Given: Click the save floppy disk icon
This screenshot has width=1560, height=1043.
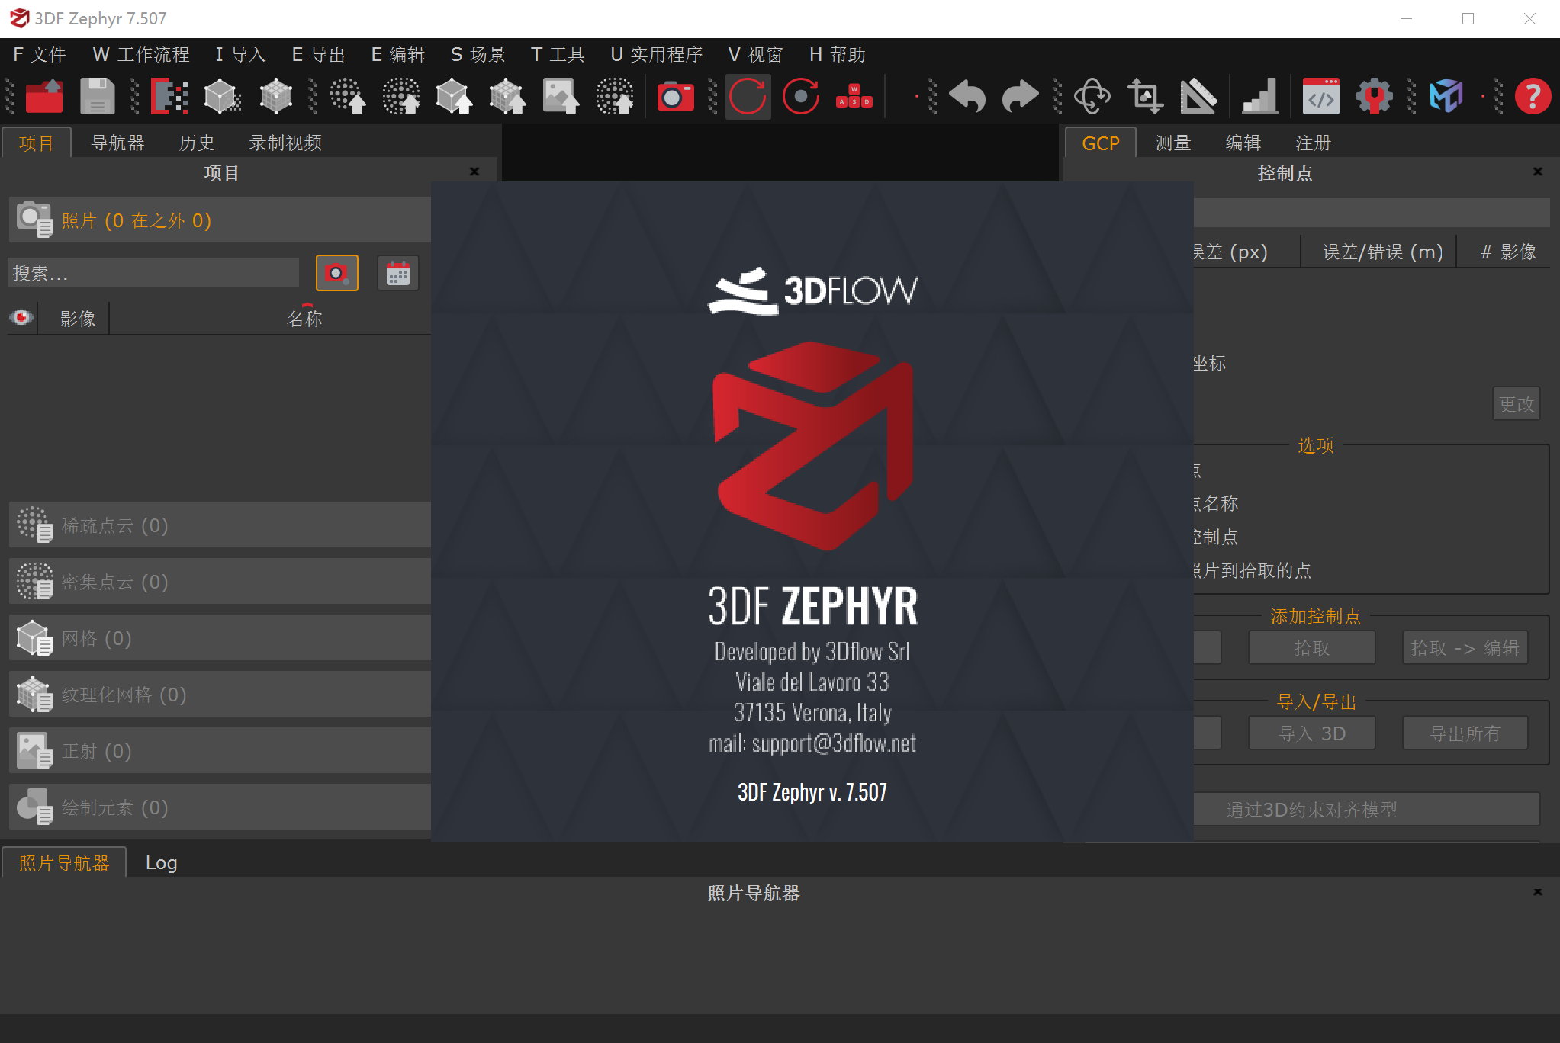Looking at the screenshot, I should (98, 97).
